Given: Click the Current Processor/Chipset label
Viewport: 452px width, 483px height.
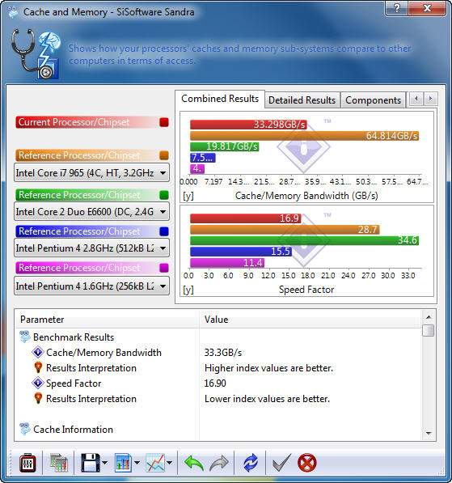Looking at the screenshot, I should point(74,122).
